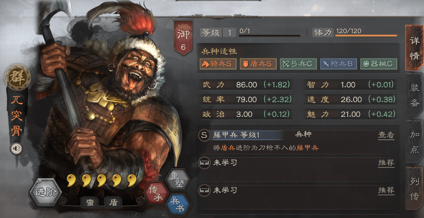Click 查看 for 藤甲兵 skill
This screenshot has width=424, height=218.
[386, 136]
